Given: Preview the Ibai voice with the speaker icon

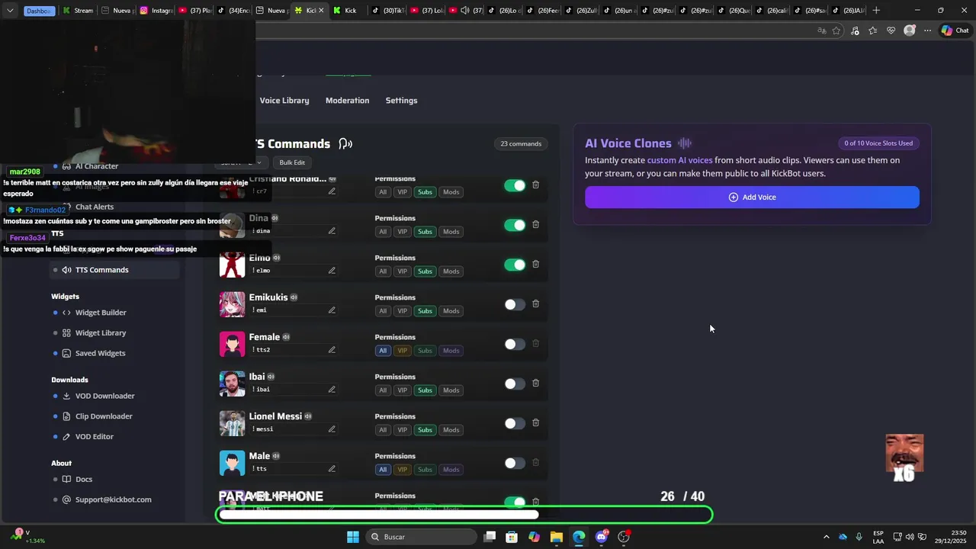Looking at the screenshot, I should click(x=271, y=377).
